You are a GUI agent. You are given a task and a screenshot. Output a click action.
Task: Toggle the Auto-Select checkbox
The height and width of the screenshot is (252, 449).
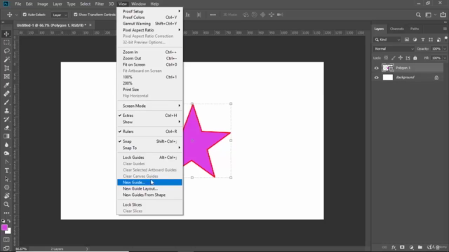pos(25,15)
